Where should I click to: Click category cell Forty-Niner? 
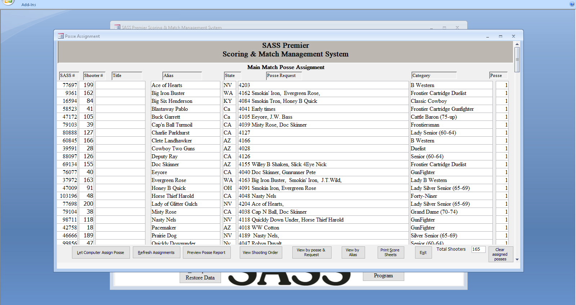[451, 196]
